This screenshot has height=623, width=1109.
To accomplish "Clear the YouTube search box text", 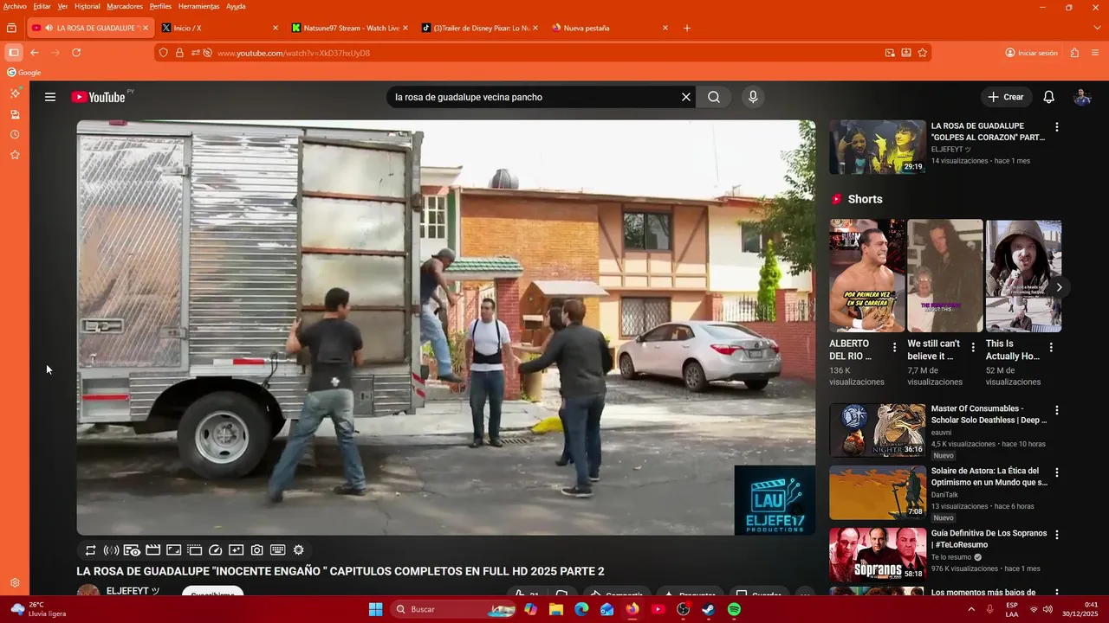I will (686, 97).
